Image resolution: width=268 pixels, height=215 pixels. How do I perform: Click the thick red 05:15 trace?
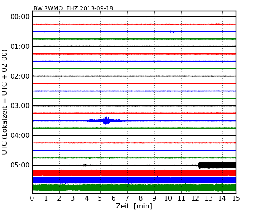tap(134, 173)
